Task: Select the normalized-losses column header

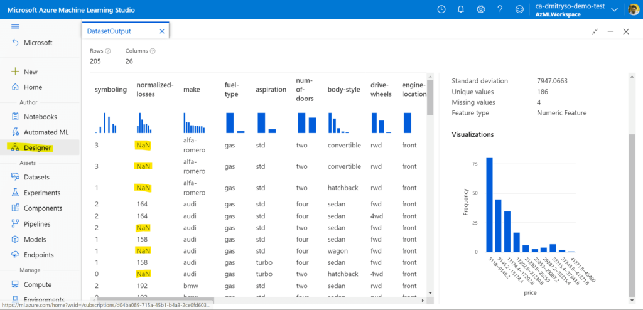Action: 154,90
